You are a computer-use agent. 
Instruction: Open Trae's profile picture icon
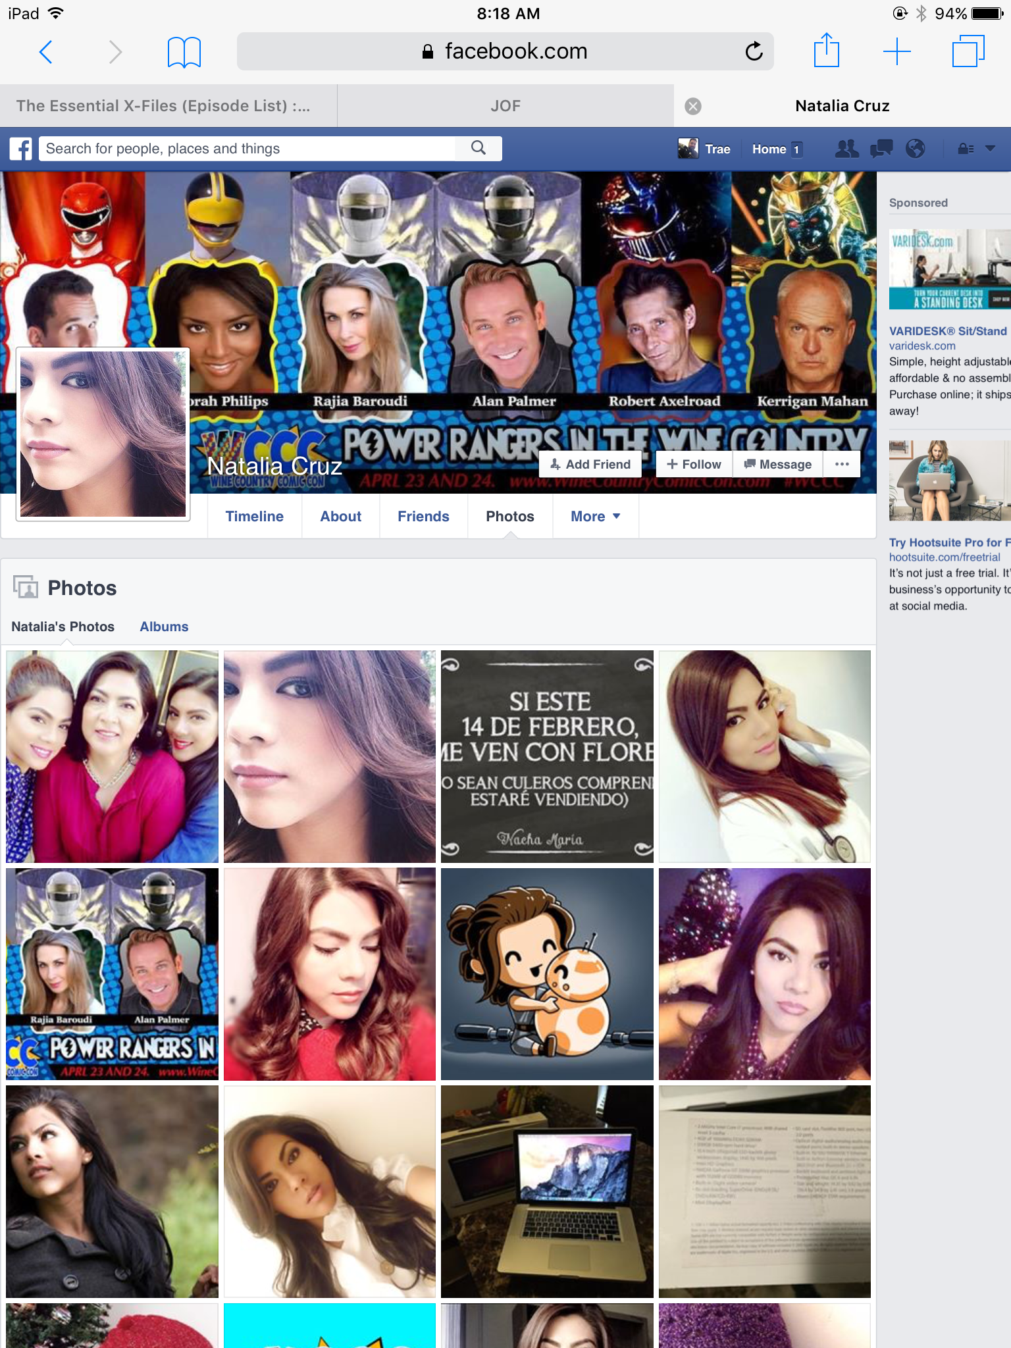click(688, 149)
